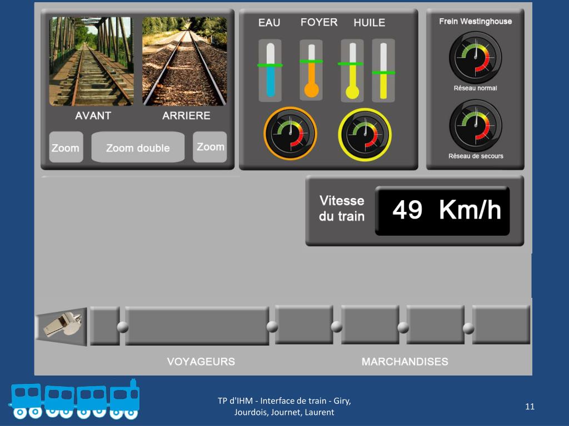The width and height of the screenshot is (569, 426).
Task: Click the MARCHANDISES label
Action: (405, 362)
